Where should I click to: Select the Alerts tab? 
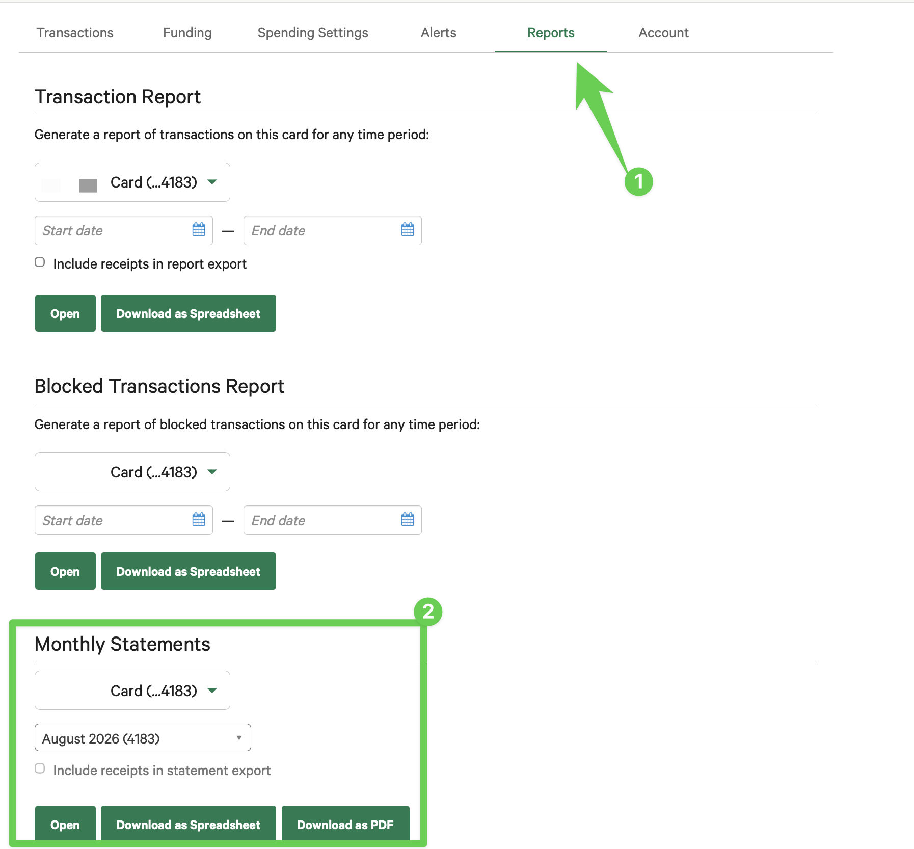439,33
